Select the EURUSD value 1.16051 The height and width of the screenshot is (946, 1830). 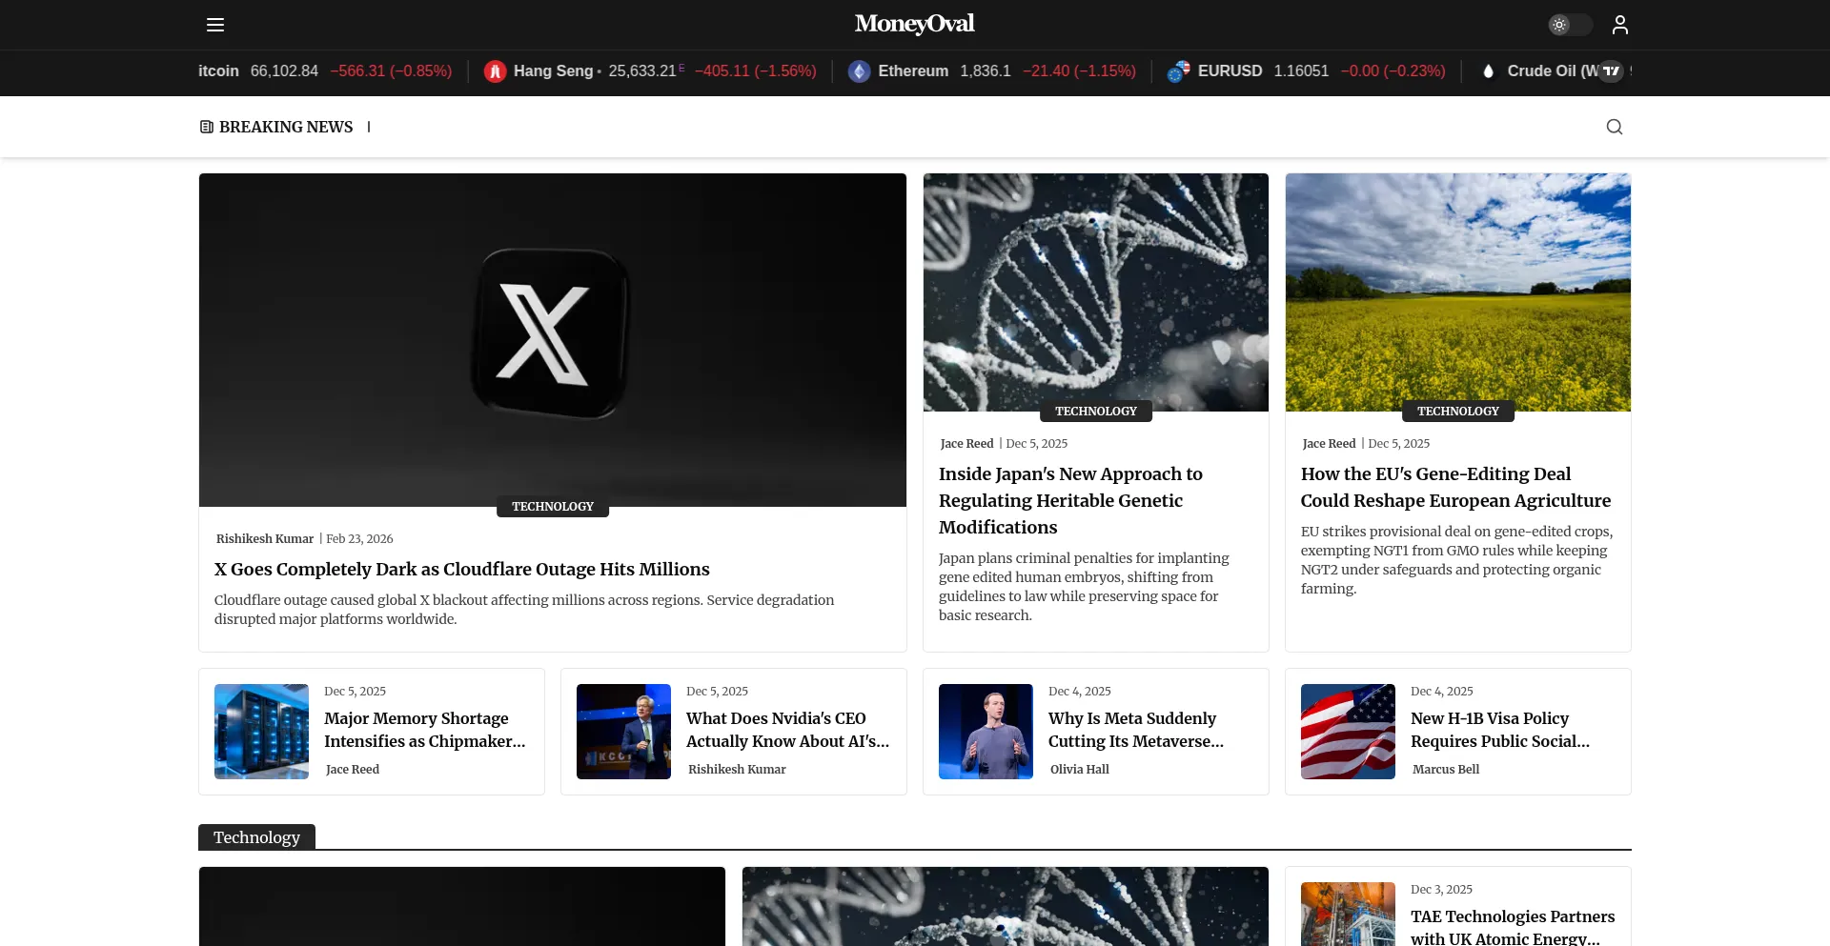pos(1301,71)
